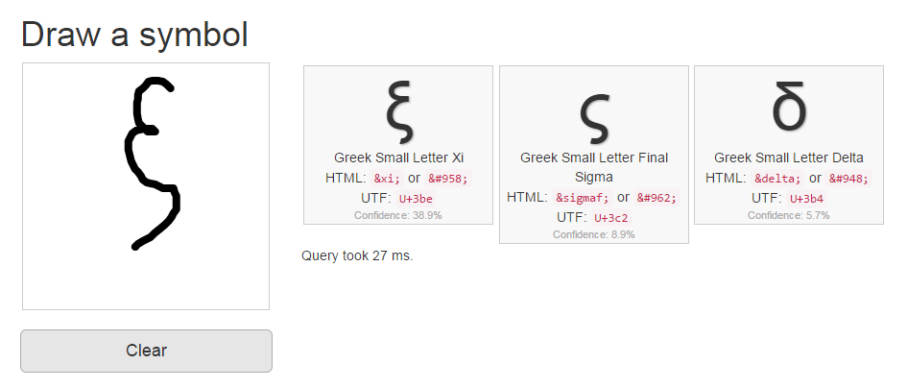The image size is (907, 388).
Task: Click the "Greek Small Letter Xi" title
Action: tap(398, 158)
